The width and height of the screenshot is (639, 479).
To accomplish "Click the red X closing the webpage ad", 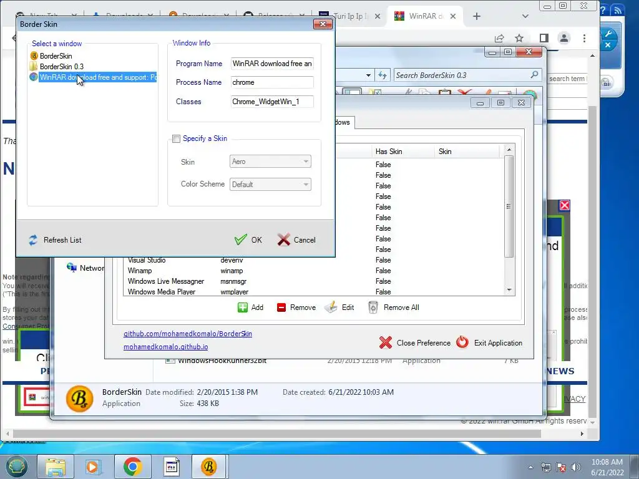I will point(564,205).
